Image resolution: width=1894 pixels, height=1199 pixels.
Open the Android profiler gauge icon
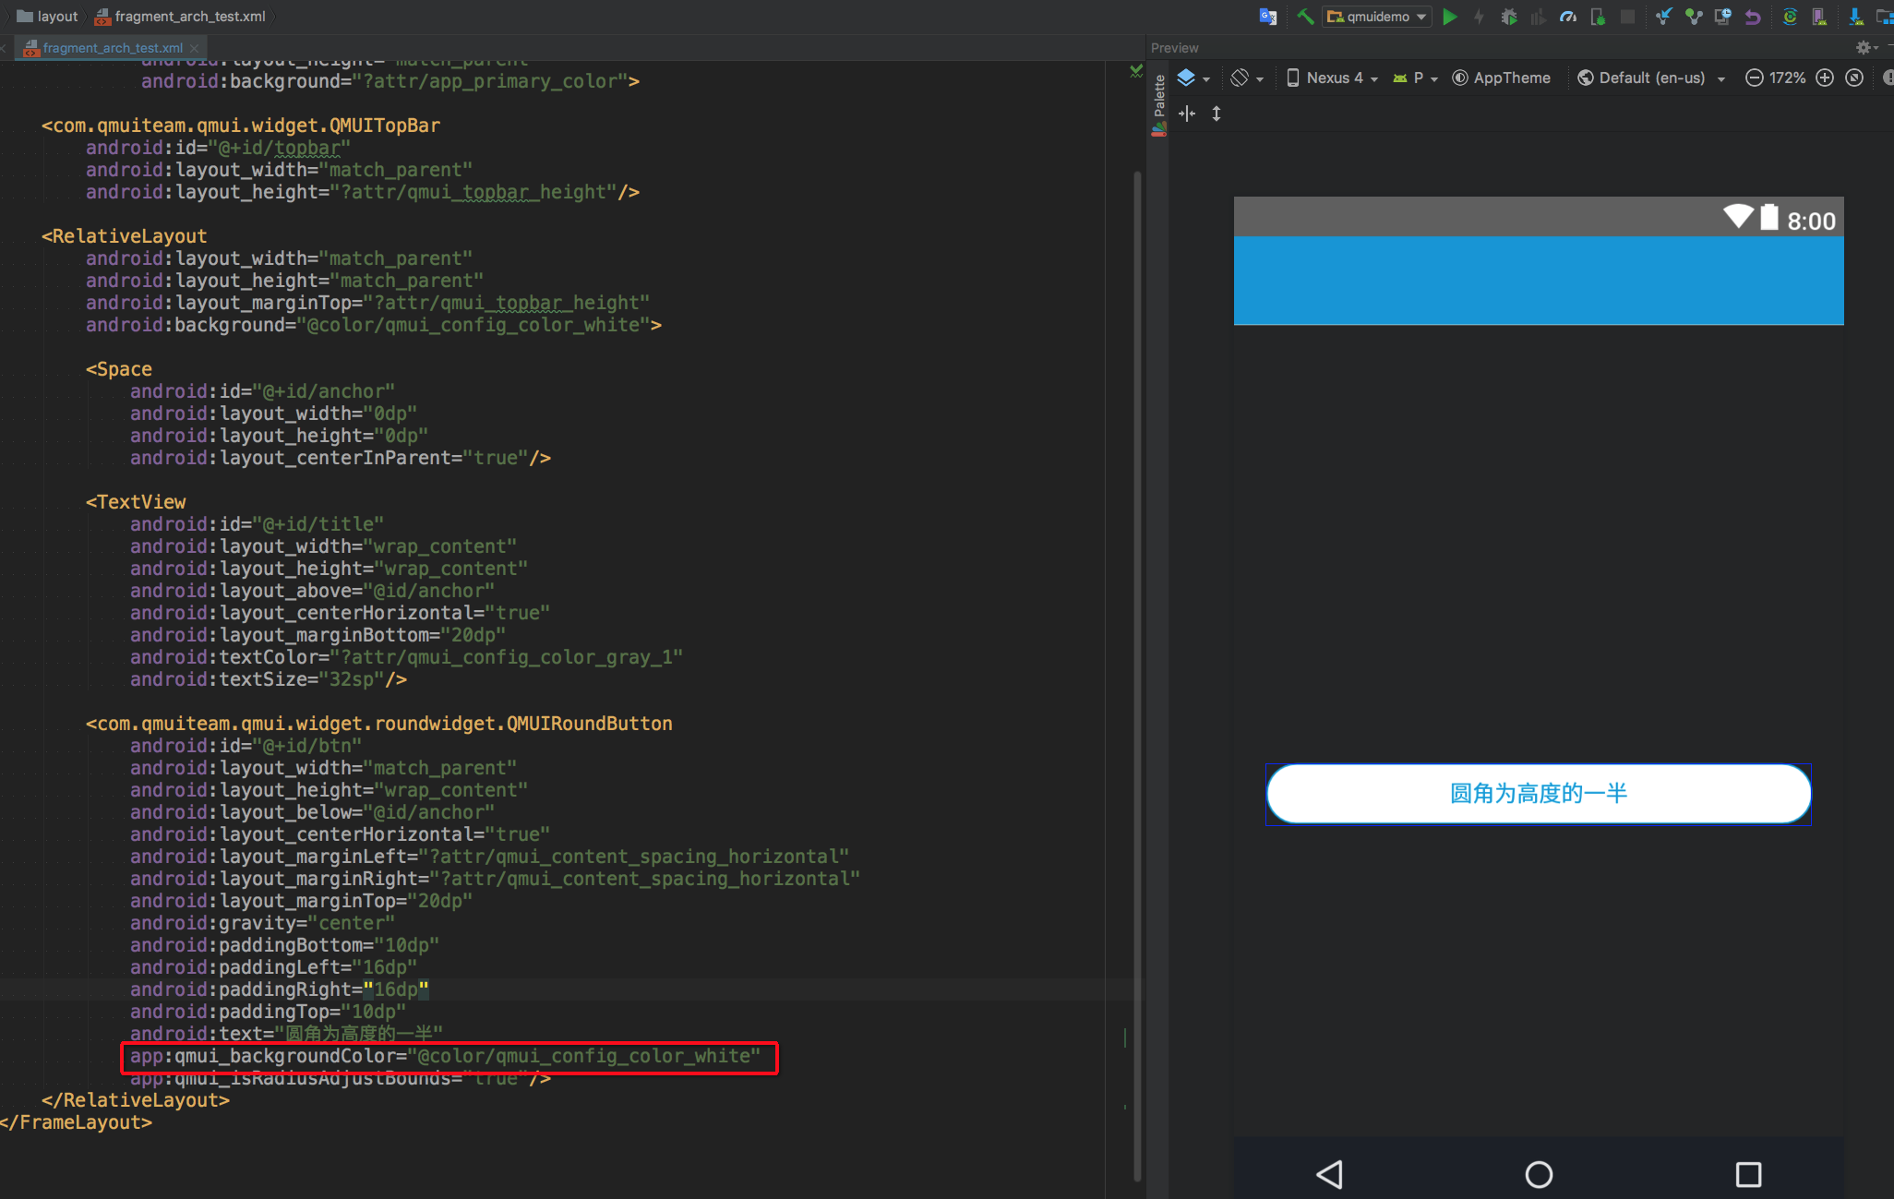coord(1567,17)
